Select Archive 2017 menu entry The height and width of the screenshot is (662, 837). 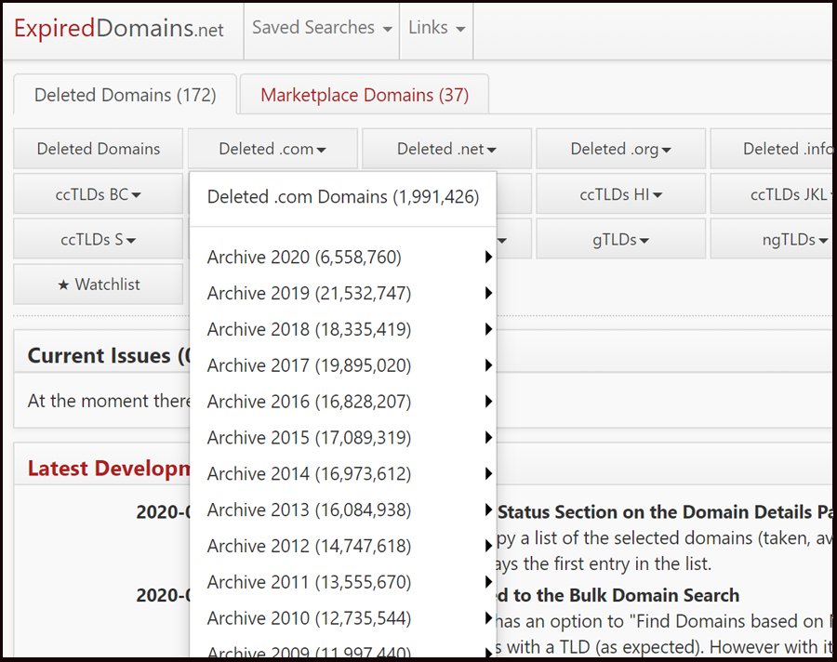pyautogui.click(x=342, y=365)
